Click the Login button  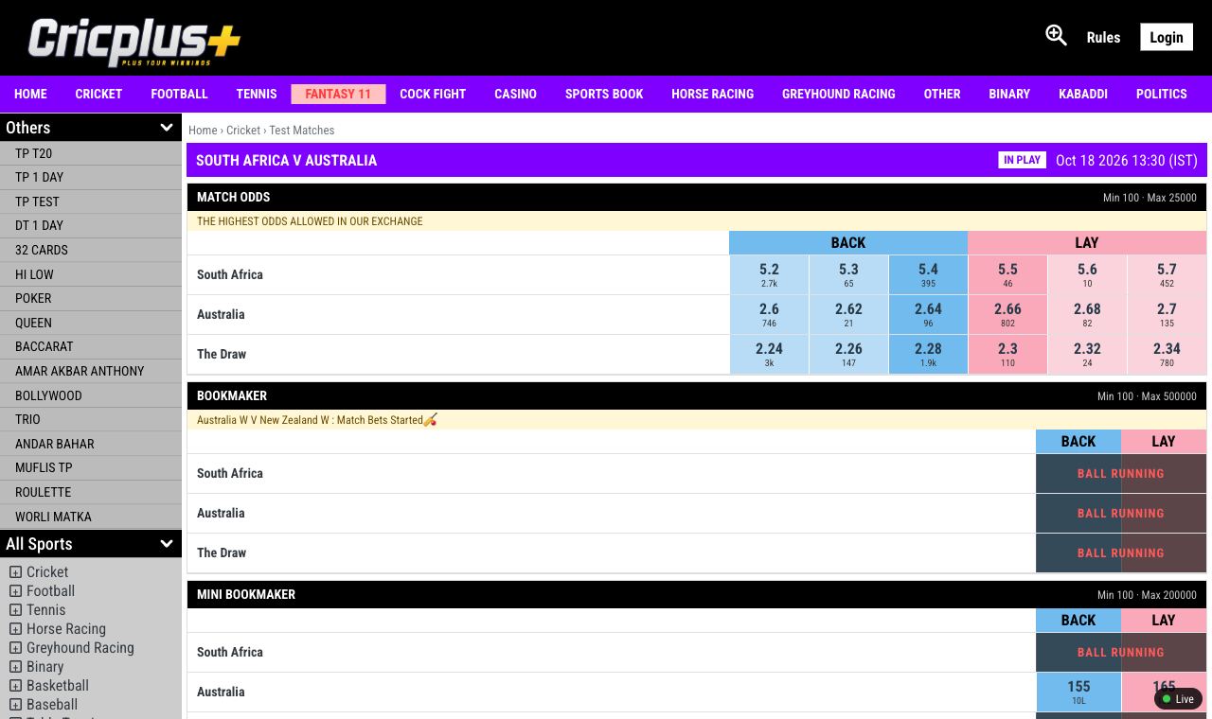(x=1167, y=37)
